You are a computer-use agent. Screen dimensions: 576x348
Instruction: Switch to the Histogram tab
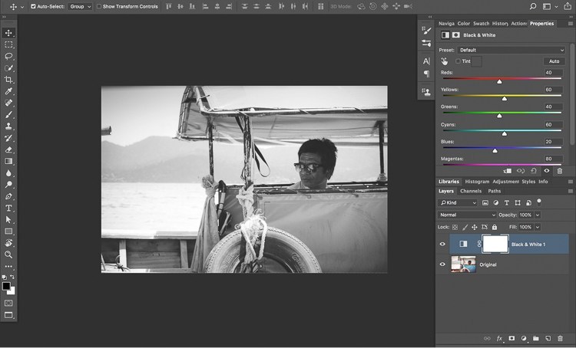point(477,182)
